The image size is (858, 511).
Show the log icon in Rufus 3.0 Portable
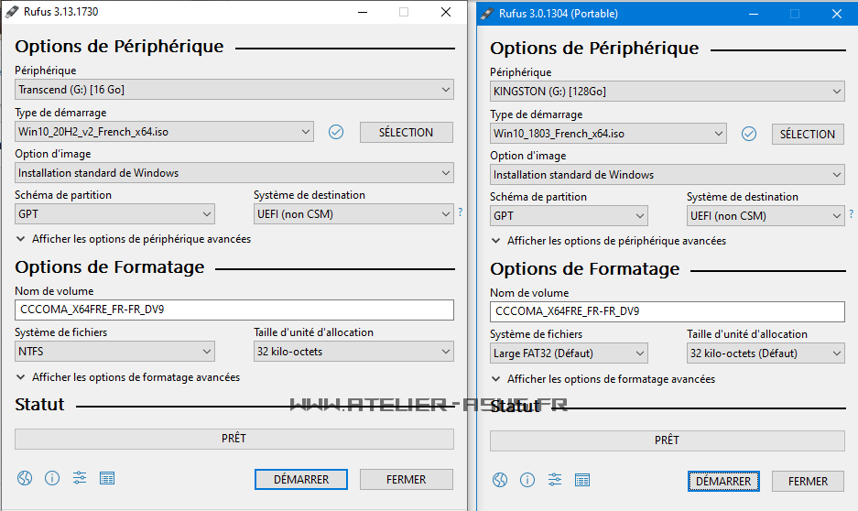582,480
